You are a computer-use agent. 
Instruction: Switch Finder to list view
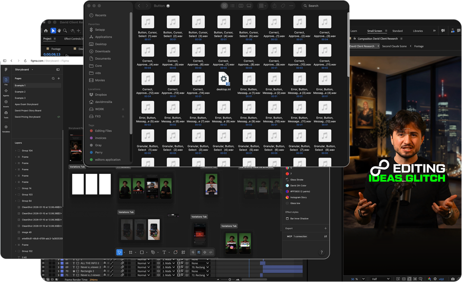[x=233, y=6]
